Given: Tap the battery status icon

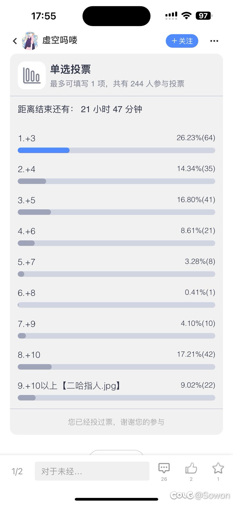Looking at the screenshot, I should click(204, 16).
